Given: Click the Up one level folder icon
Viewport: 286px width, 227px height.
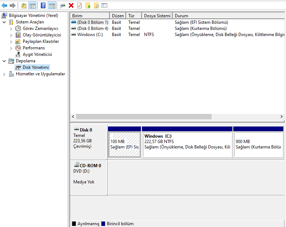Looking at the screenshot, I should pos(24,6).
